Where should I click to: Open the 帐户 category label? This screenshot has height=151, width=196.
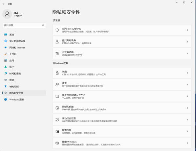tap(12, 67)
